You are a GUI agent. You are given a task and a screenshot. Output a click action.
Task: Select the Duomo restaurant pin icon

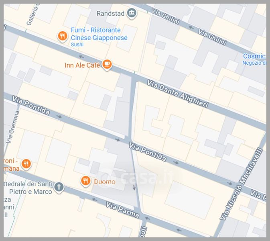pyautogui.click(x=85, y=181)
